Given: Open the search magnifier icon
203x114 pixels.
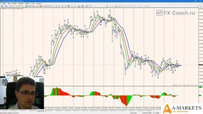Looking at the screenshot, I should [198, 6].
